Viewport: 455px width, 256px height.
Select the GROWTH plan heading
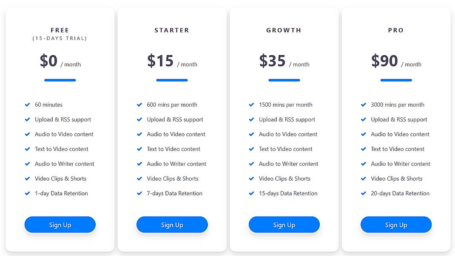284,30
